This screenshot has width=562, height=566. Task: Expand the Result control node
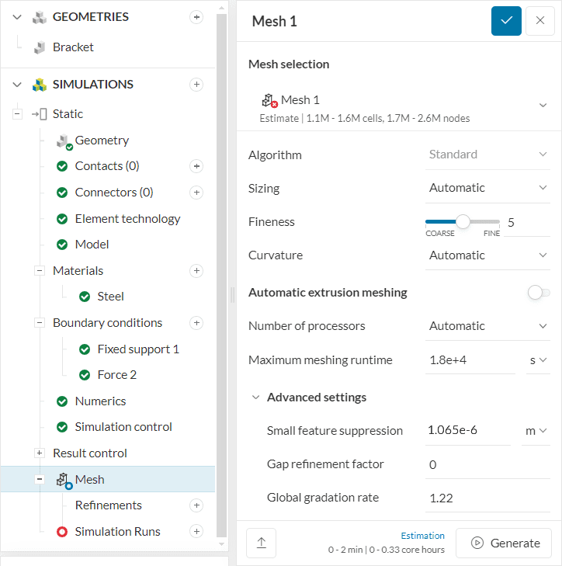point(40,453)
